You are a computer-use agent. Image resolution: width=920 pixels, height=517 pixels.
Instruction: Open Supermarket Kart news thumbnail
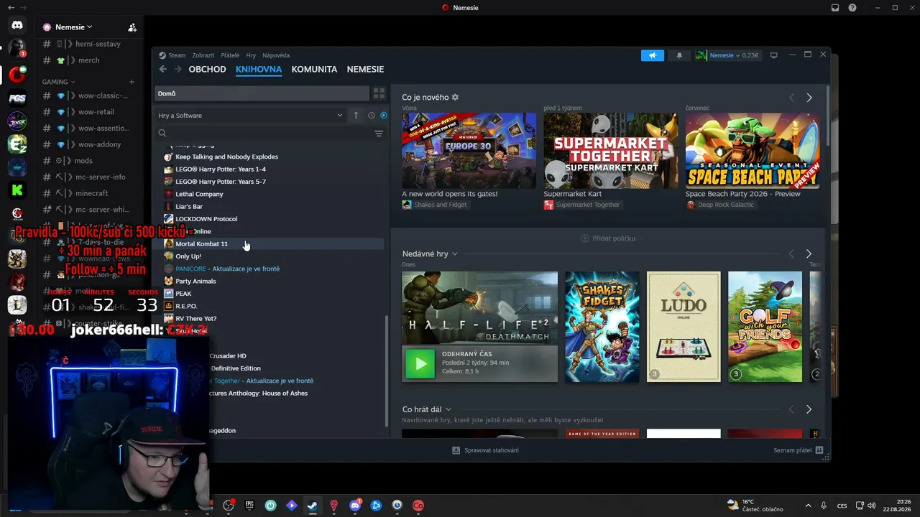click(x=610, y=151)
